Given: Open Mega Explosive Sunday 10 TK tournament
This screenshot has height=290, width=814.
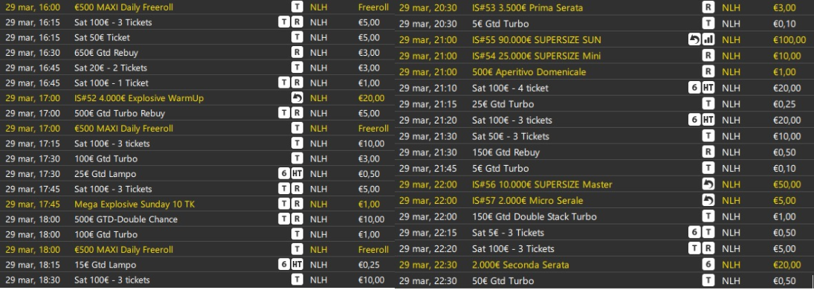Looking at the screenshot, I should [x=197, y=204].
